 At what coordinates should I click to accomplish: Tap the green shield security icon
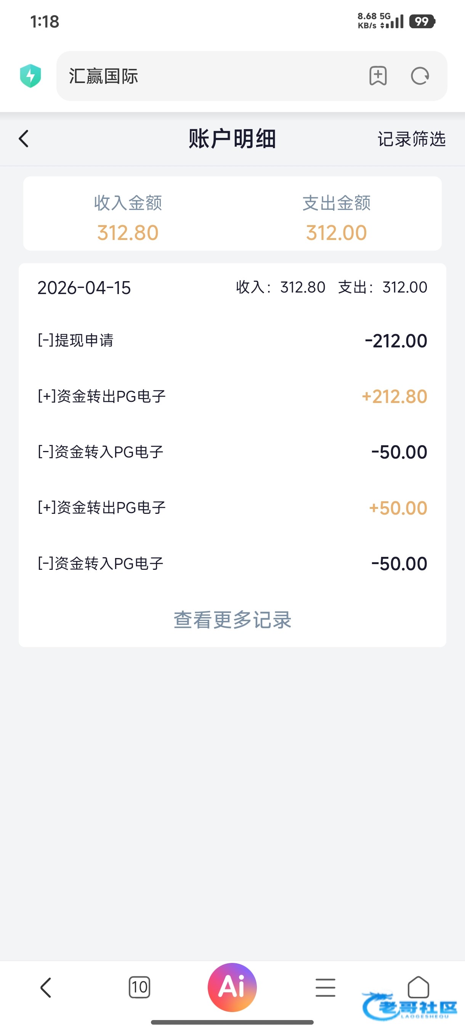[30, 76]
